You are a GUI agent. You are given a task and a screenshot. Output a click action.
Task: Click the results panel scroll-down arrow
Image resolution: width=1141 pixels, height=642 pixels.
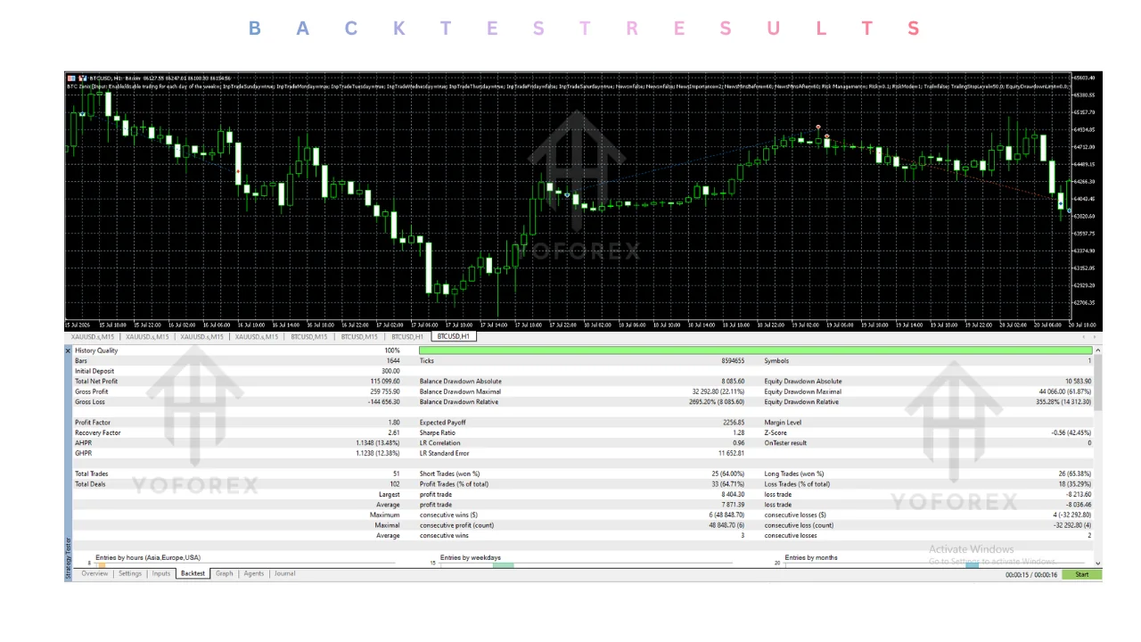[x=1098, y=564]
